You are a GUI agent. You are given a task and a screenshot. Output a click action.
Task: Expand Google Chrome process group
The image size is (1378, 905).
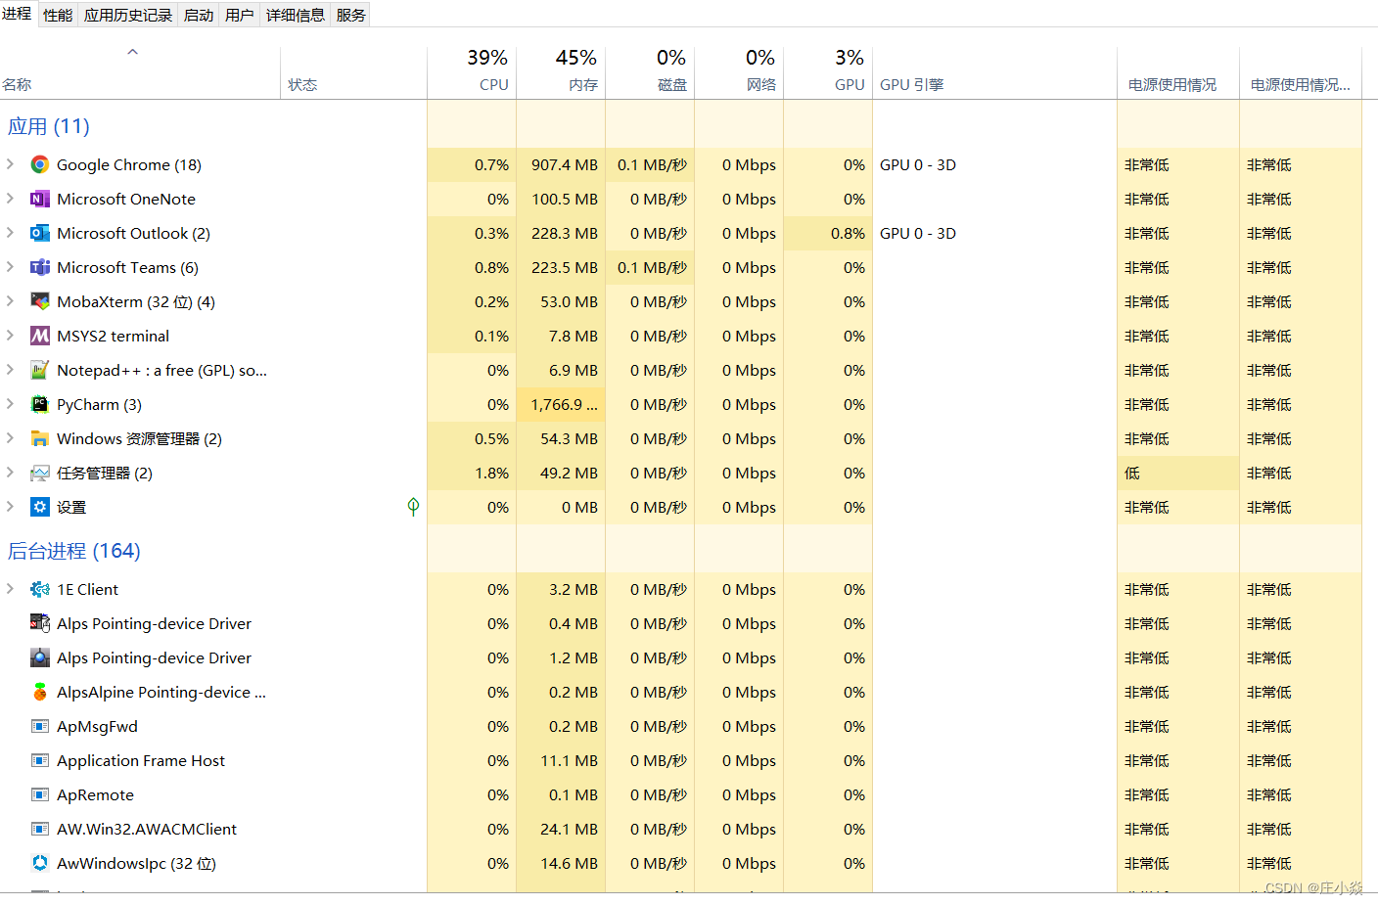pos(10,164)
